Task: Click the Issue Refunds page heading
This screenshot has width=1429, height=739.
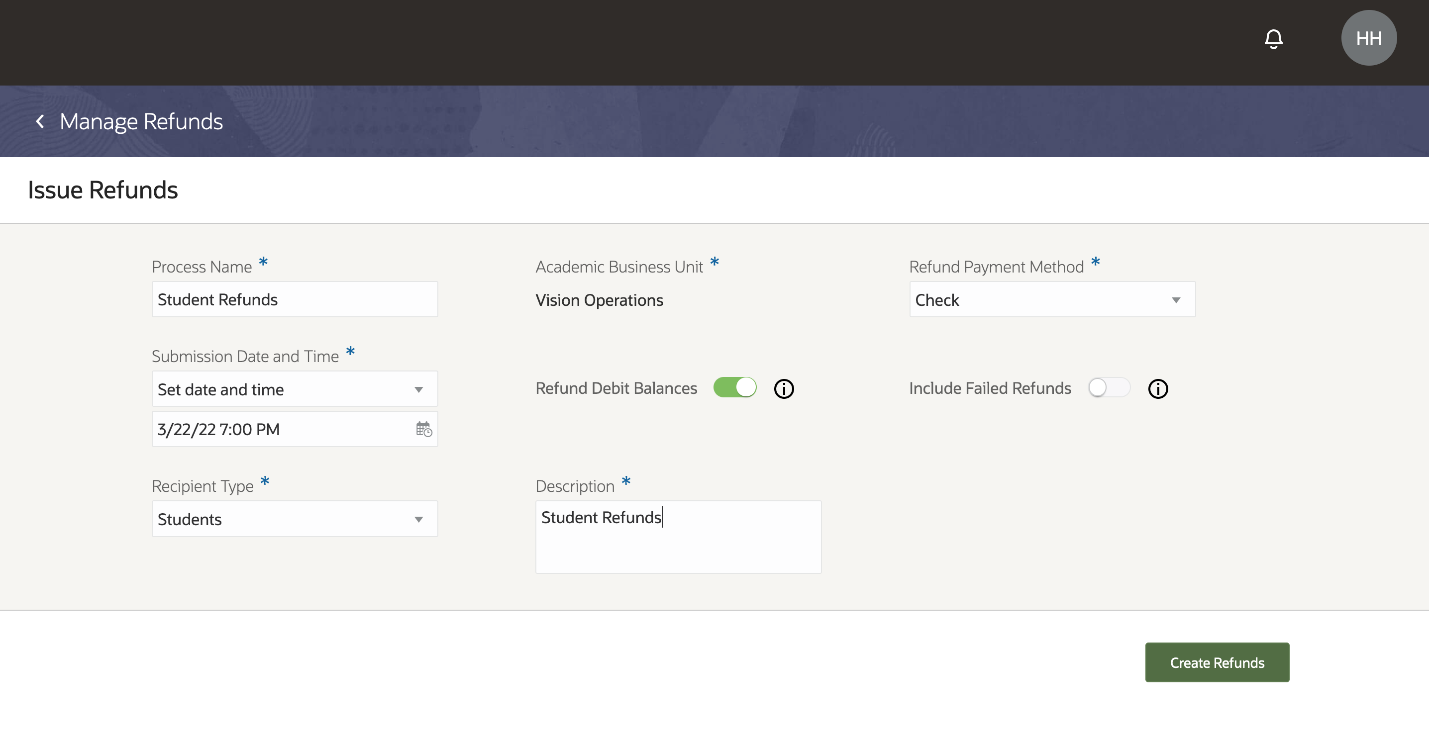Action: pos(102,189)
